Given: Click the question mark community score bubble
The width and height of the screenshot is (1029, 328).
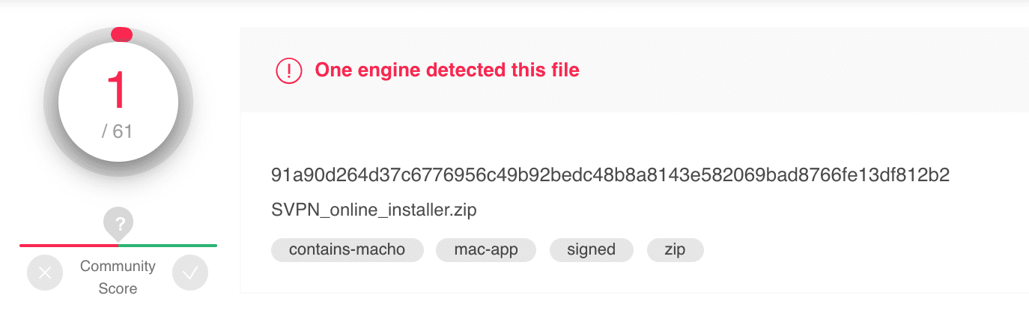Looking at the screenshot, I should pyautogui.click(x=118, y=222).
